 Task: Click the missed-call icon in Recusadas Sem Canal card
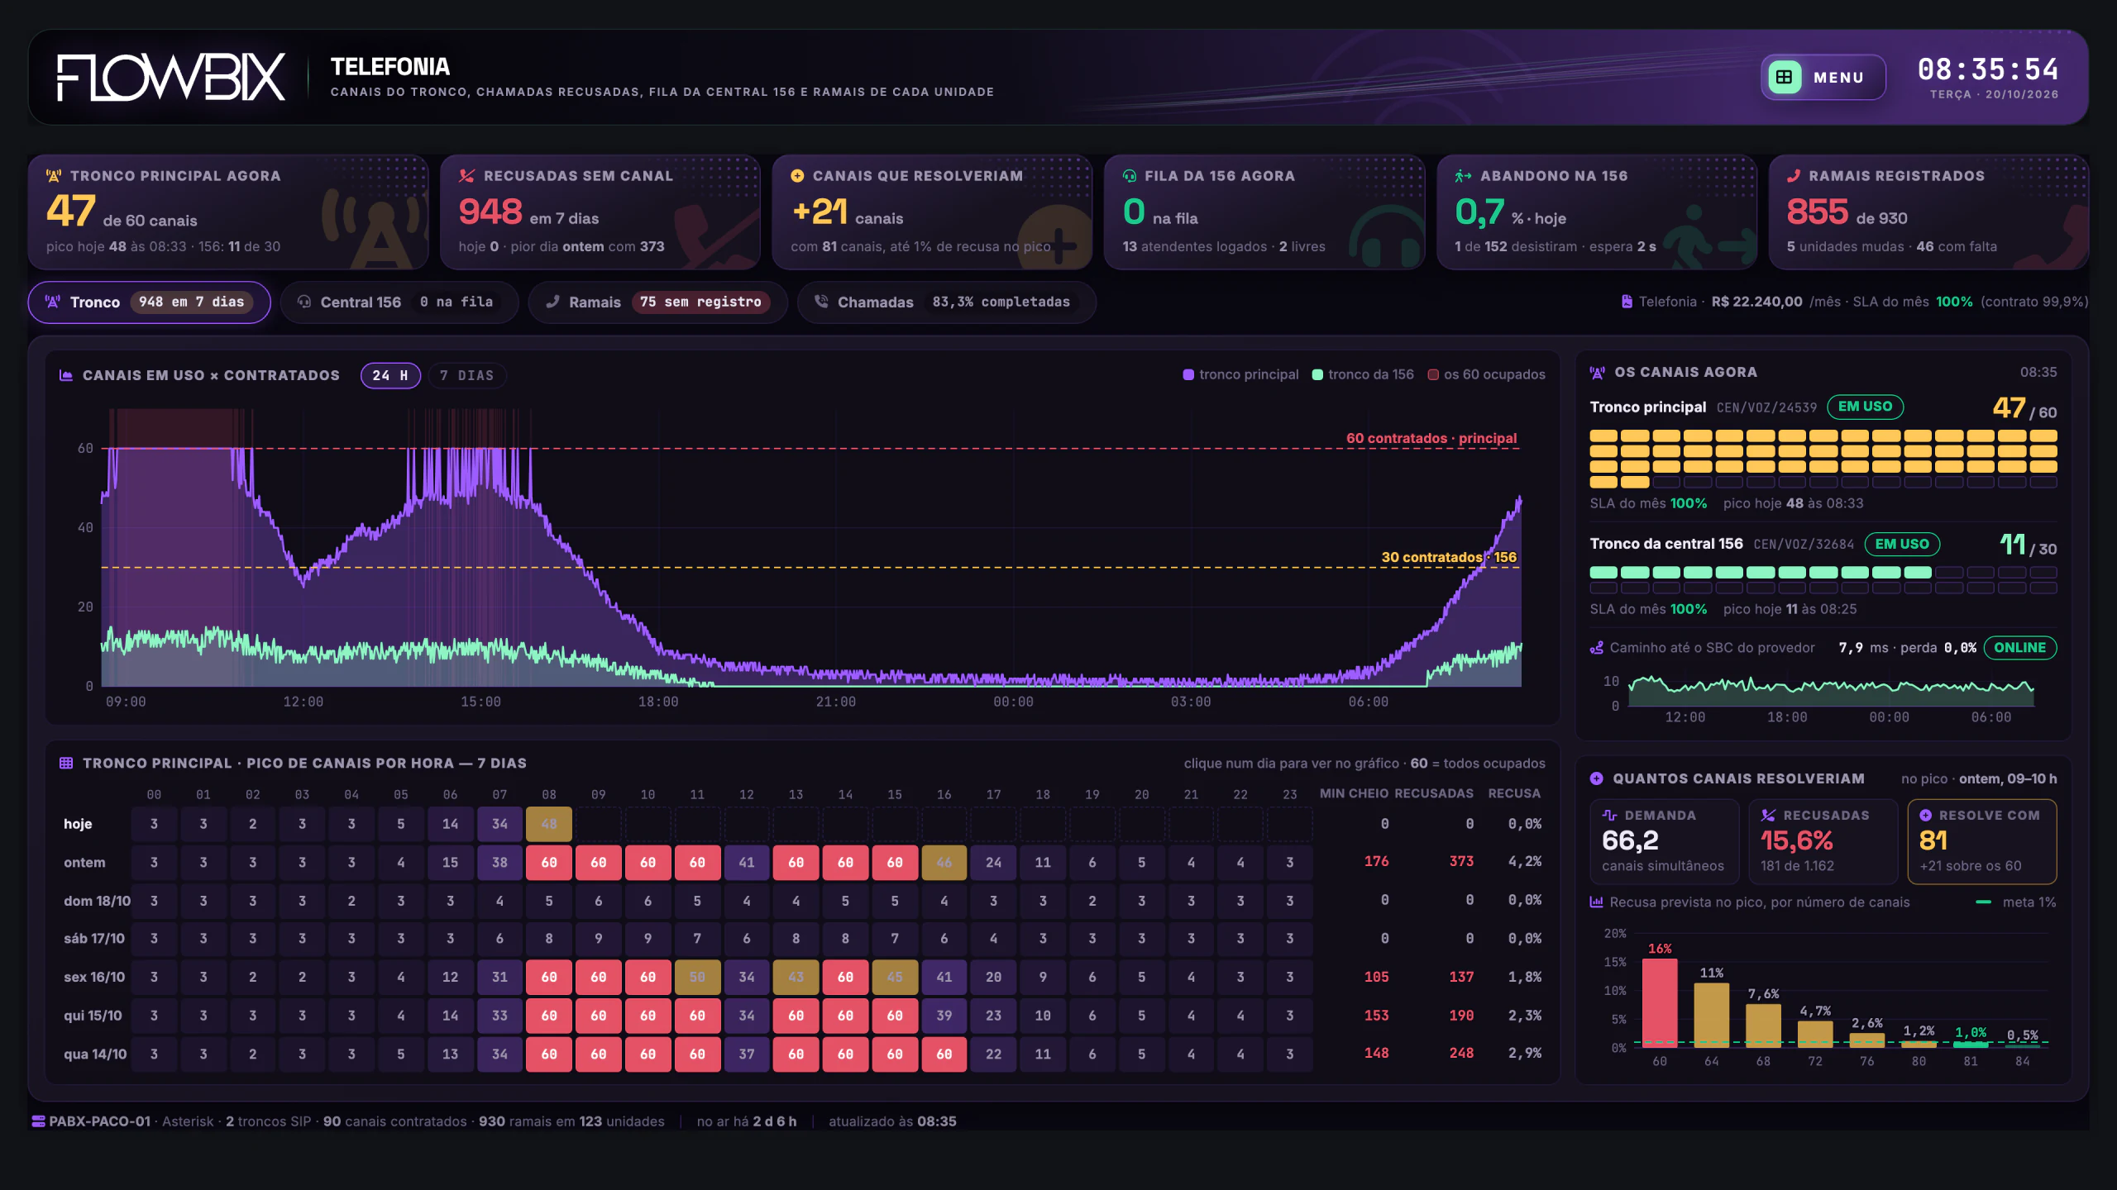point(467,176)
